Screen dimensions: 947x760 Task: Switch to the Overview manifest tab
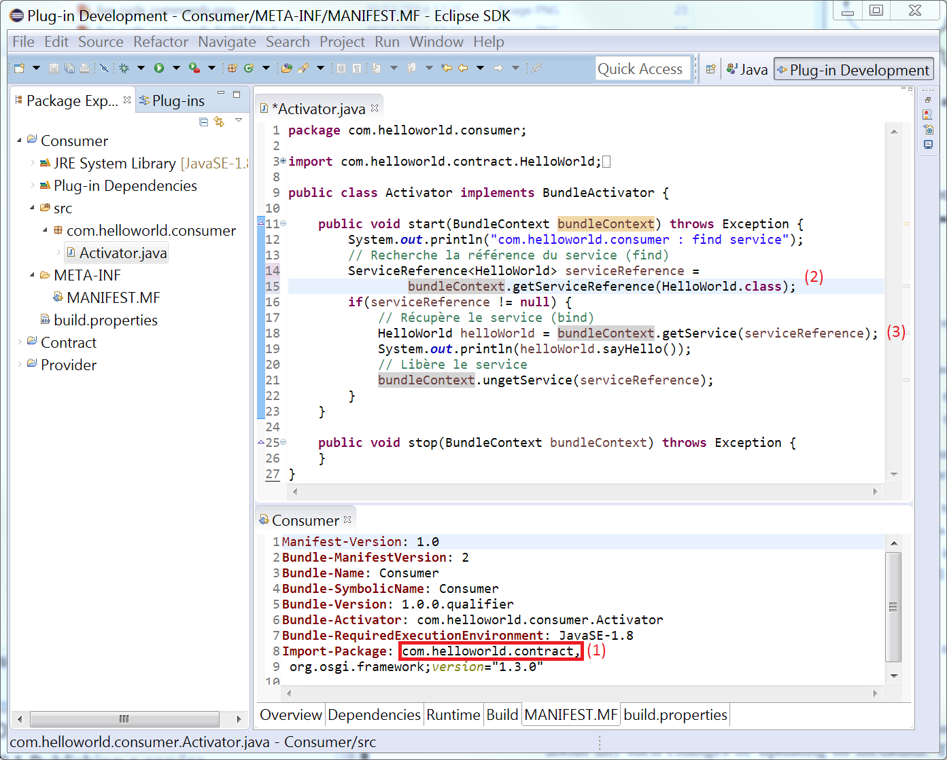click(x=291, y=714)
